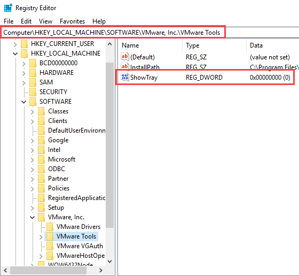Expand the Microsoft key
The width and height of the screenshot is (299, 276).
pos(33,160)
